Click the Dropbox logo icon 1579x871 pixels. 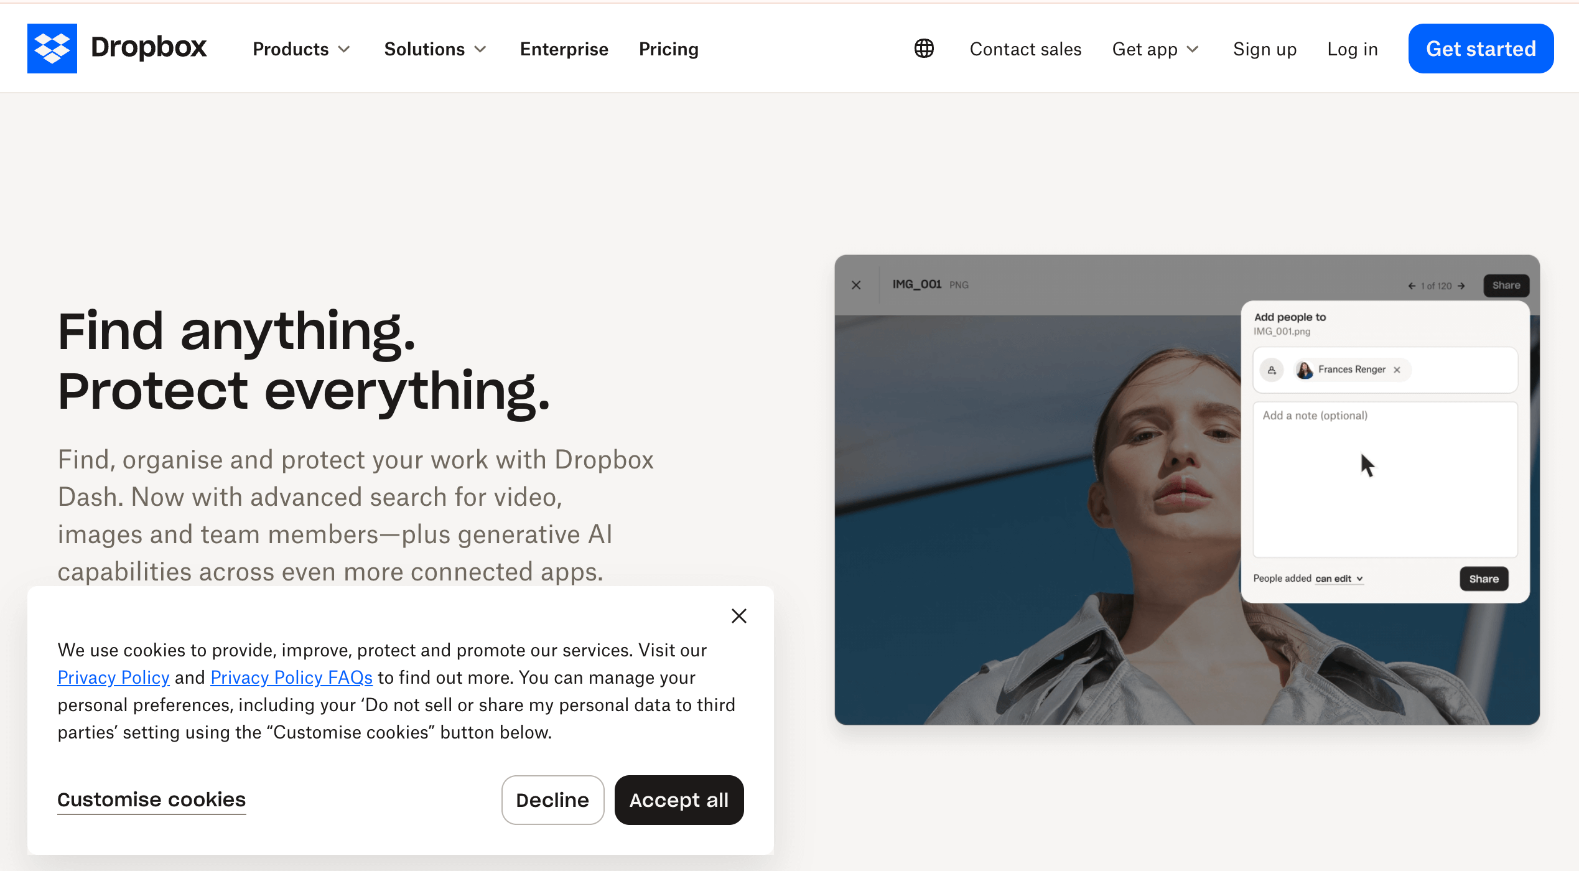coord(52,49)
